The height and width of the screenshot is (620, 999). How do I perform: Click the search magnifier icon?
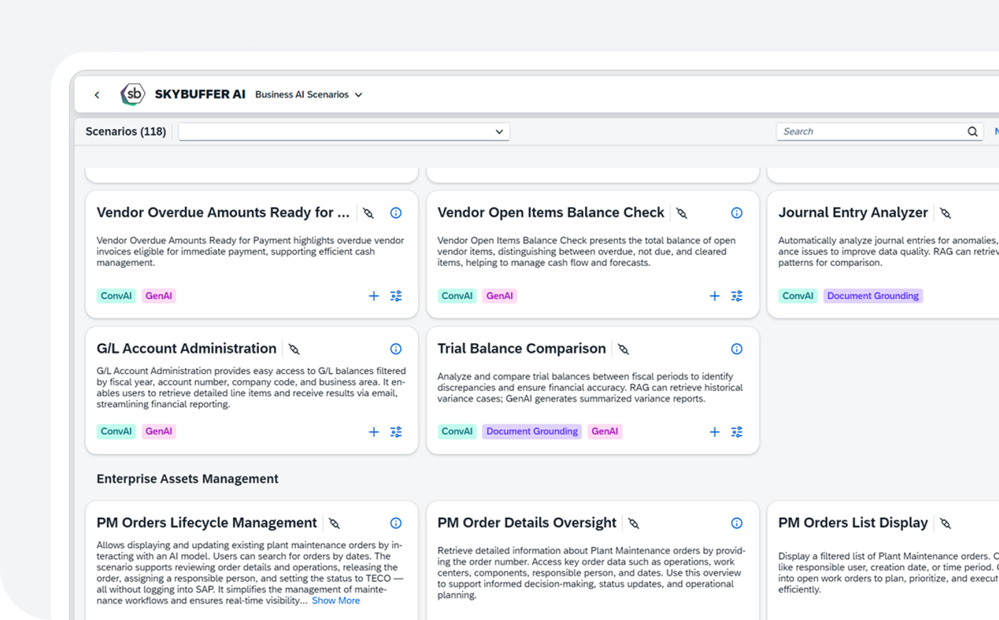click(972, 132)
